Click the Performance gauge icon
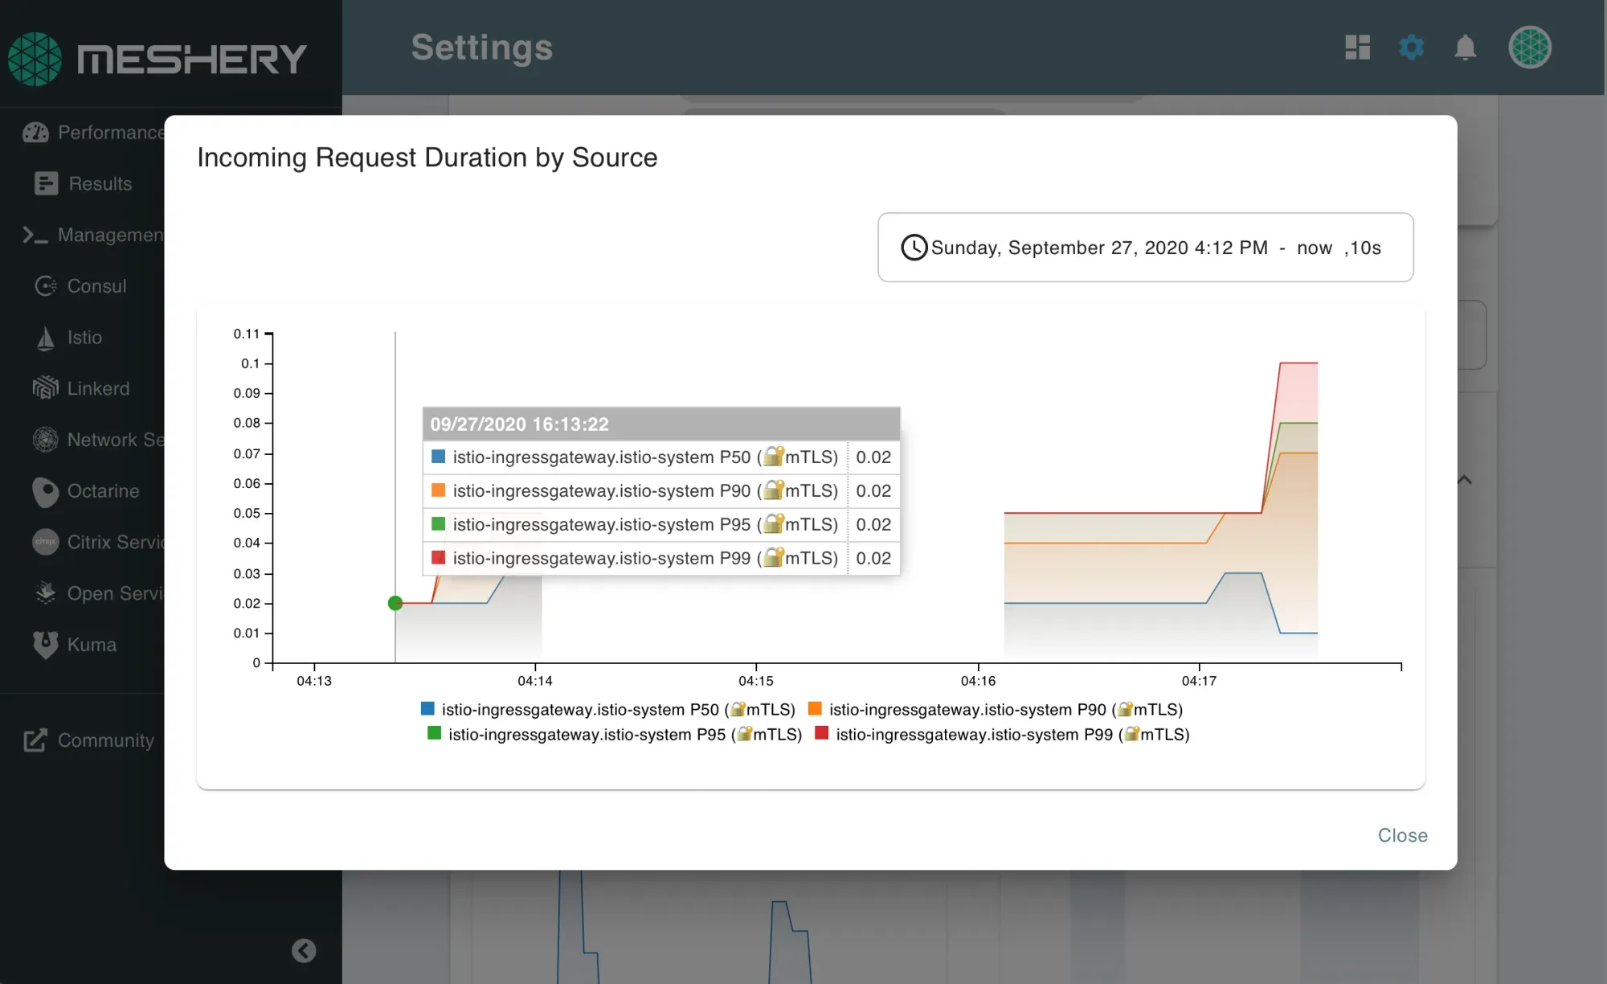 pyautogui.click(x=35, y=133)
